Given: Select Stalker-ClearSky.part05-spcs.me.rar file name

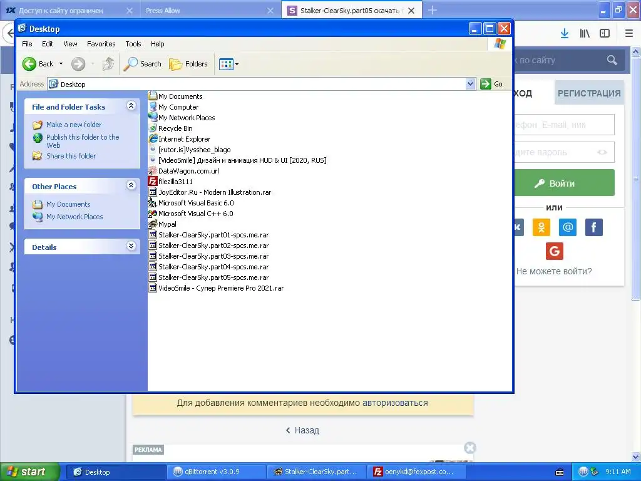Looking at the screenshot, I should [213, 277].
